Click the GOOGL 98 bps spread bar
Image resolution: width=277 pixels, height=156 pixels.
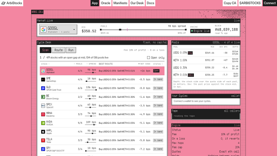point(90,73)
